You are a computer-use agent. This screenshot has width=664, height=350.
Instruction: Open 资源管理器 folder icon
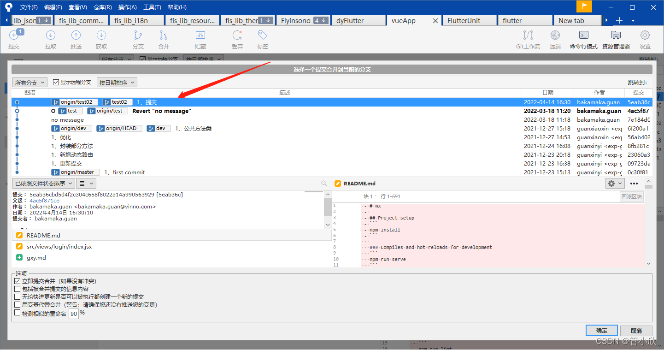pos(616,36)
